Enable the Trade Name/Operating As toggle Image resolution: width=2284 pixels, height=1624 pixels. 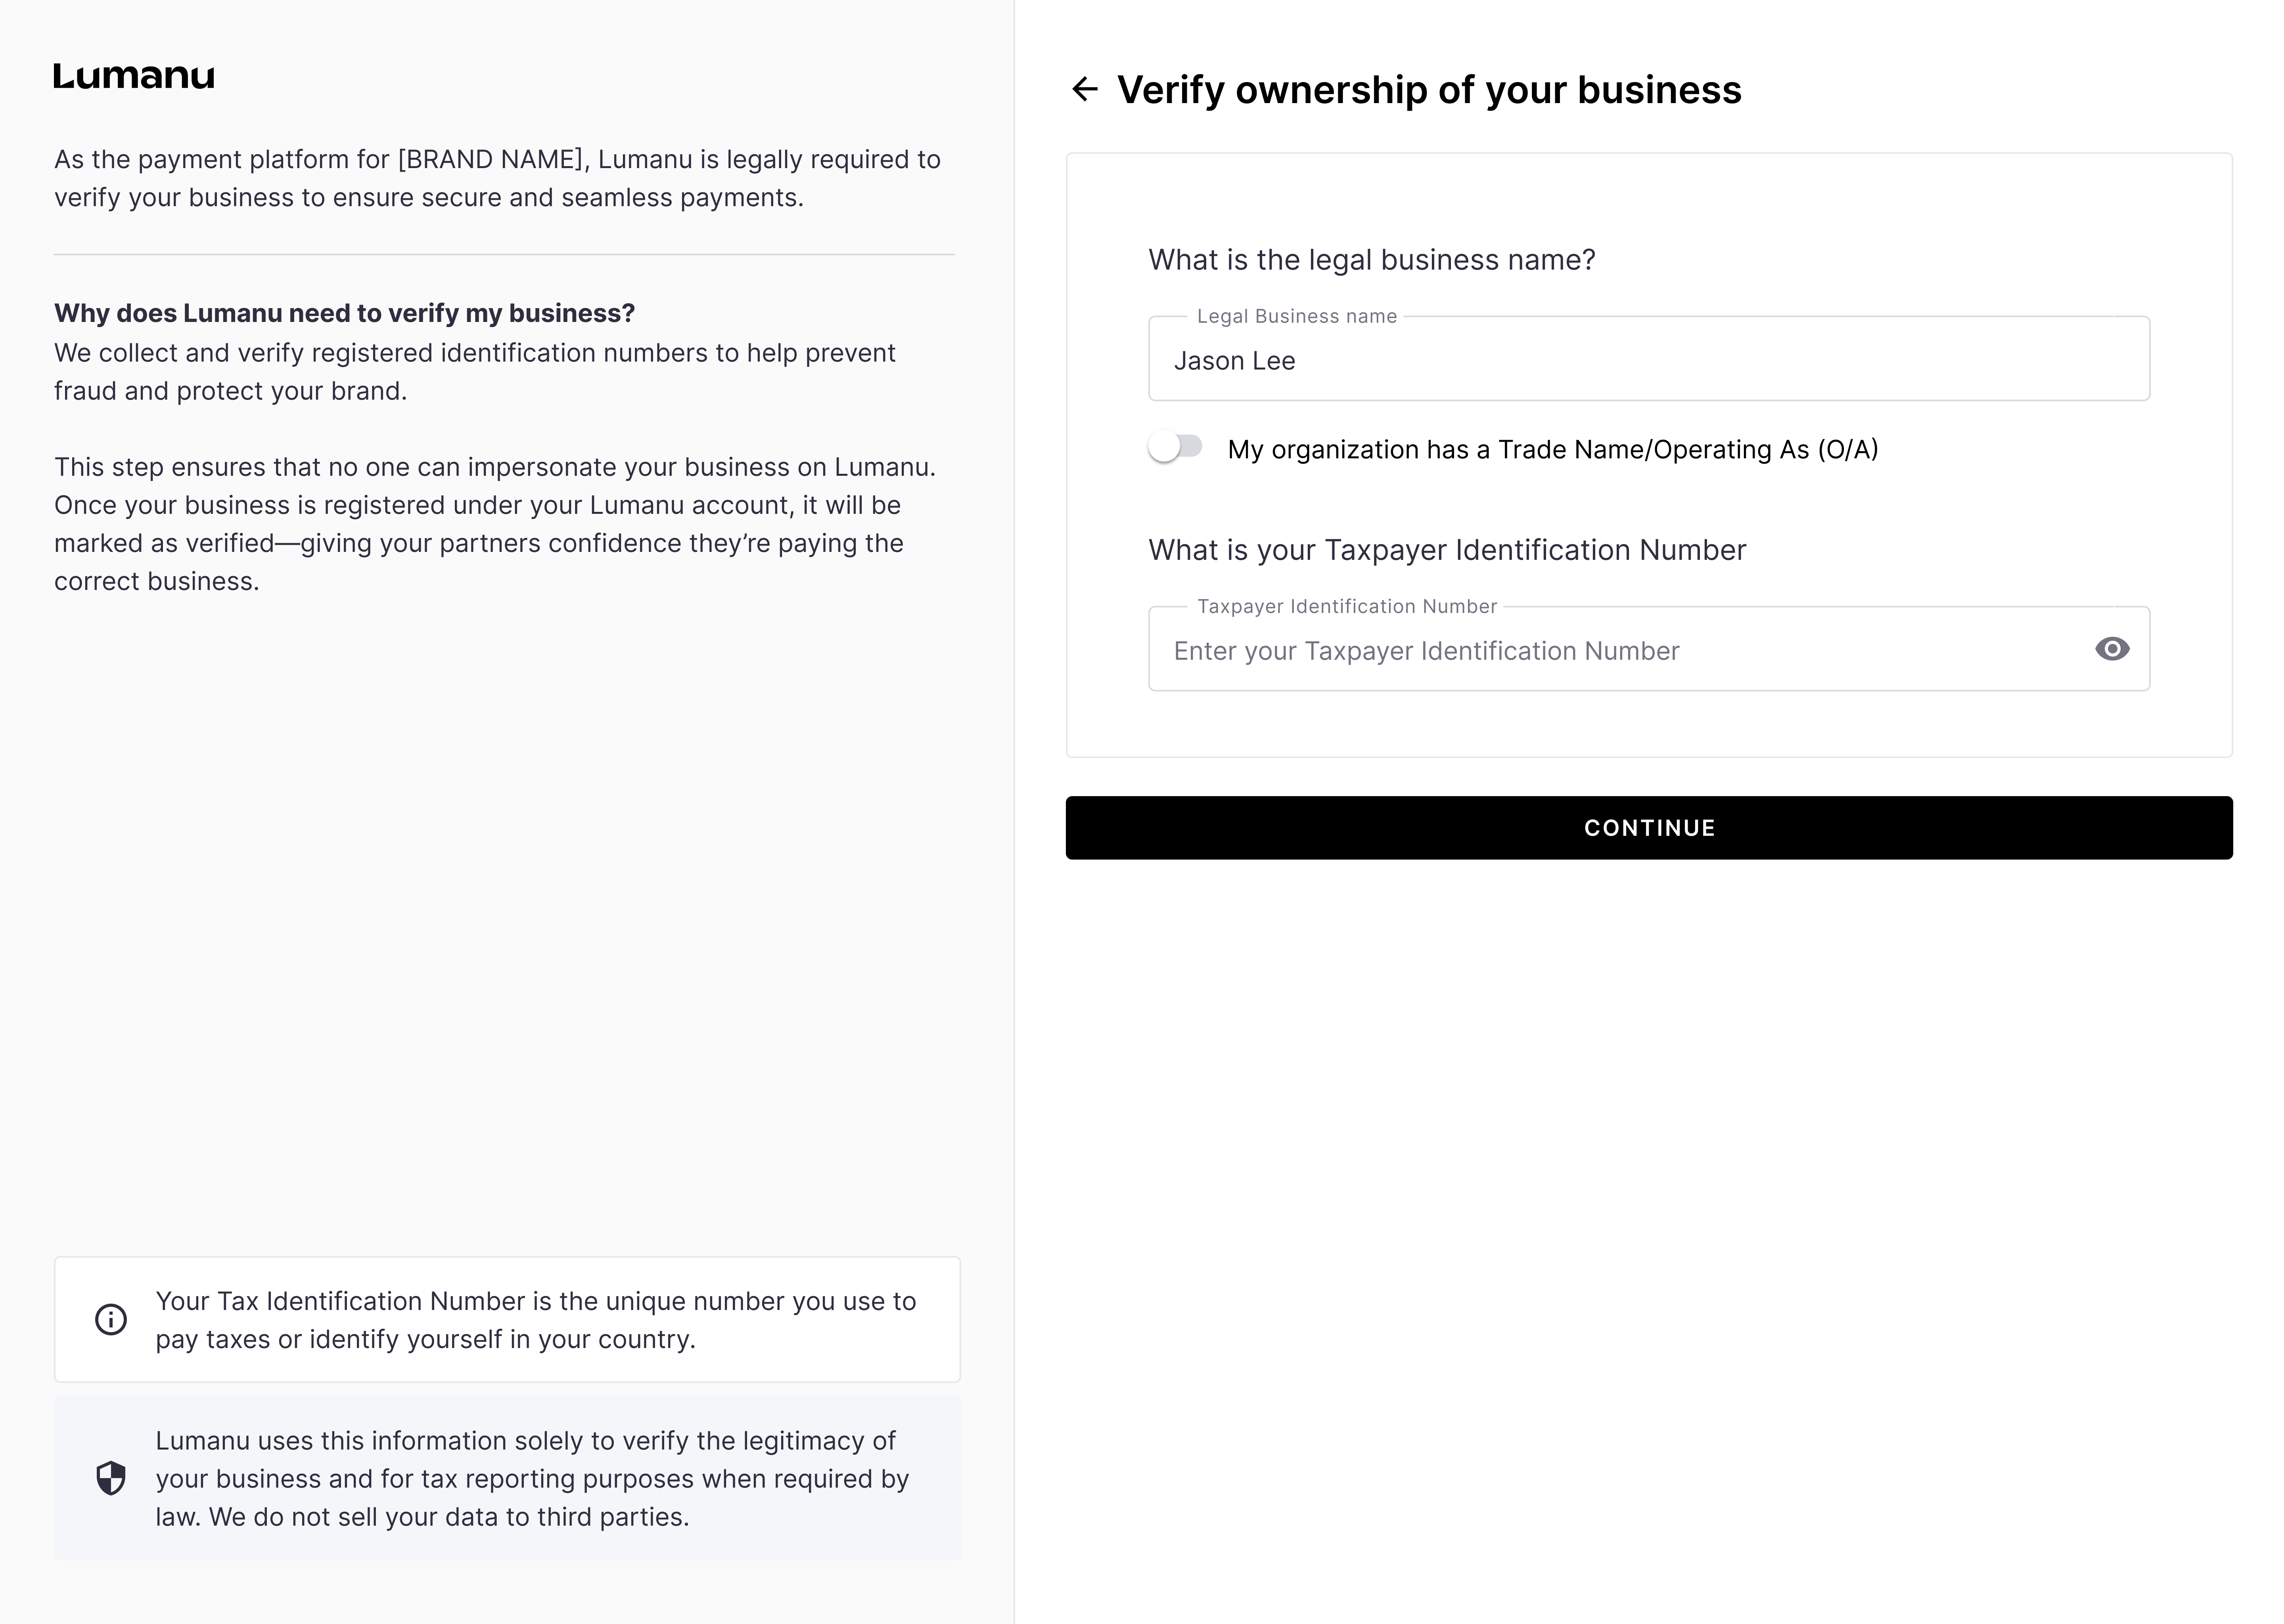[x=1176, y=447]
